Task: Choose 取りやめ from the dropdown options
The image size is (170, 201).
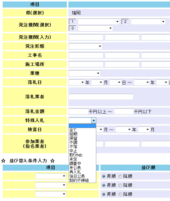Action: pyautogui.click(x=82, y=155)
